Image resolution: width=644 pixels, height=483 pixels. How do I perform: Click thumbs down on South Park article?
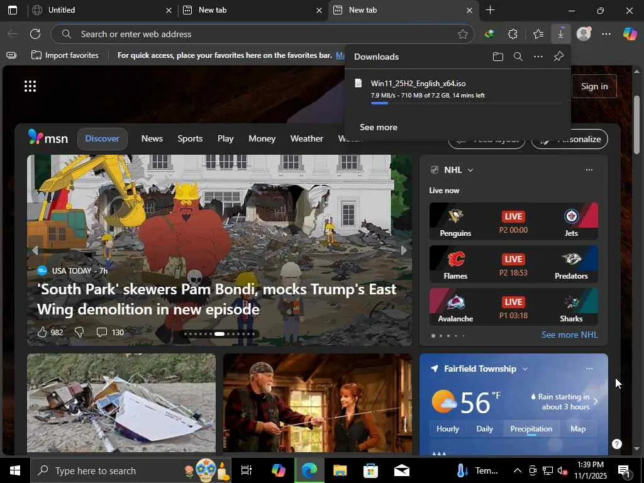tap(79, 332)
